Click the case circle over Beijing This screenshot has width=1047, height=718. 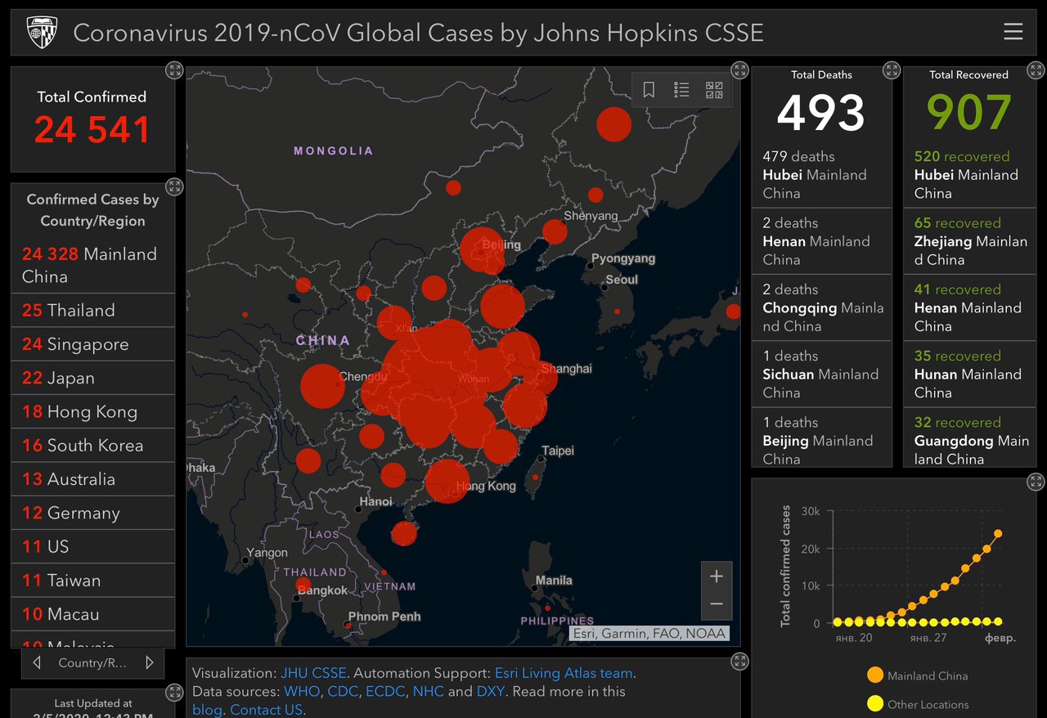482,249
